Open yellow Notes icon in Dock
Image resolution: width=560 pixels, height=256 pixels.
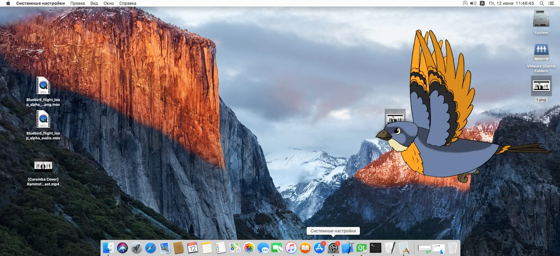[x=207, y=248]
